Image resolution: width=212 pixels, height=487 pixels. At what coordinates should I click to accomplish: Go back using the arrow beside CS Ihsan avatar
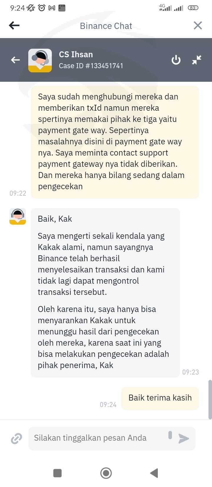pos(15,60)
